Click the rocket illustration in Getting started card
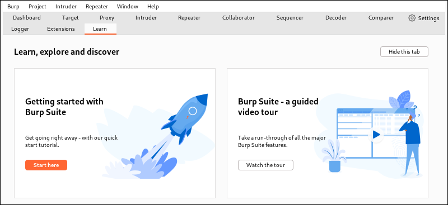 [185, 119]
